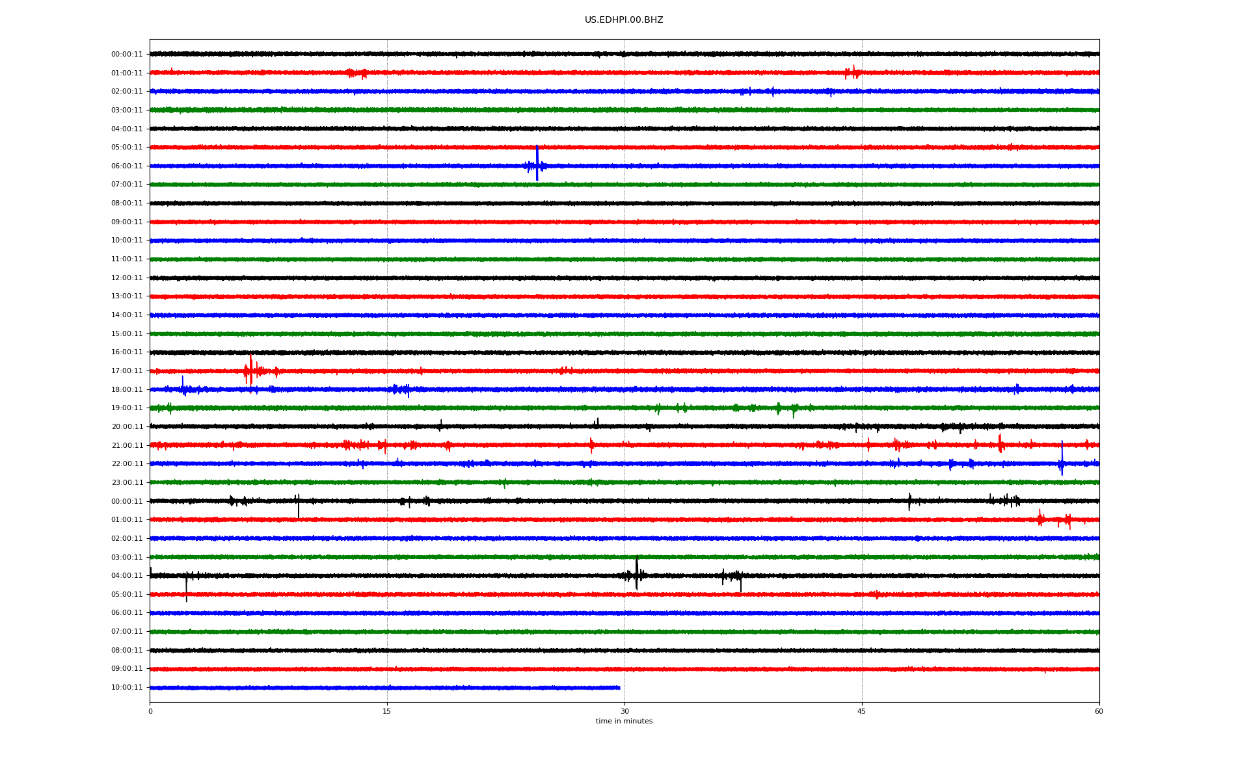Click the 0 tick on the time axis

pos(150,711)
